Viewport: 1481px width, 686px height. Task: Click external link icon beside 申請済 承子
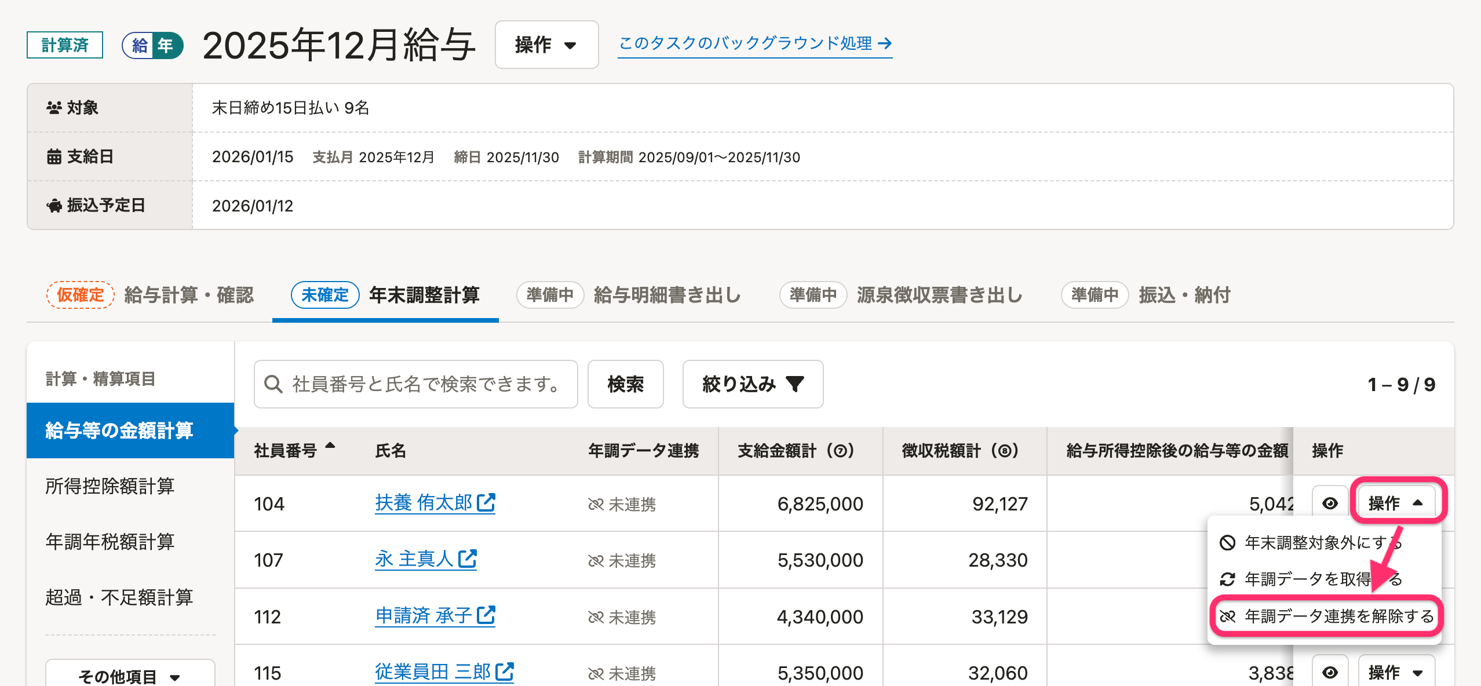coord(486,615)
